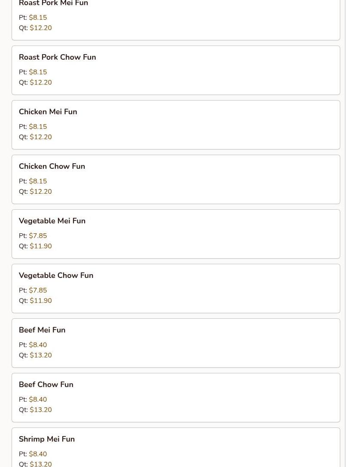Open the Beef Chow Fun item

coord(46,385)
